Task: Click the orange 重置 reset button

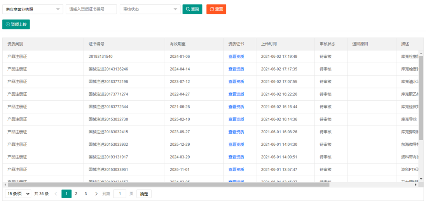Action: click(216, 9)
